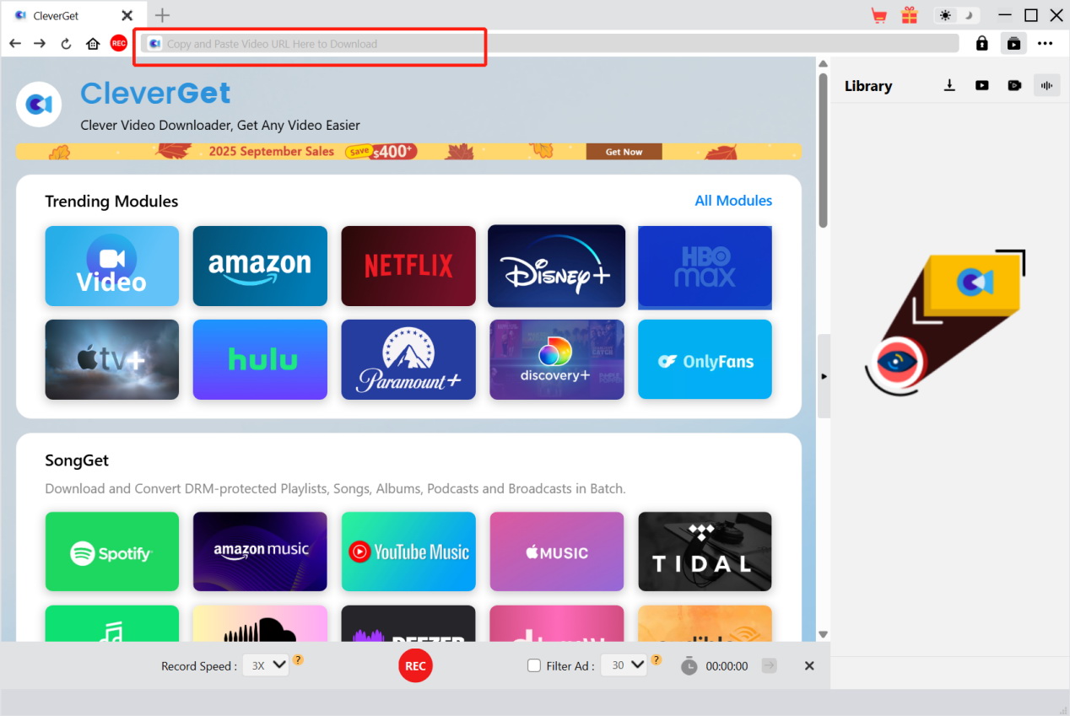The width and height of the screenshot is (1070, 716).
Task: Open the Amazon Music tile
Action: coord(260,552)
